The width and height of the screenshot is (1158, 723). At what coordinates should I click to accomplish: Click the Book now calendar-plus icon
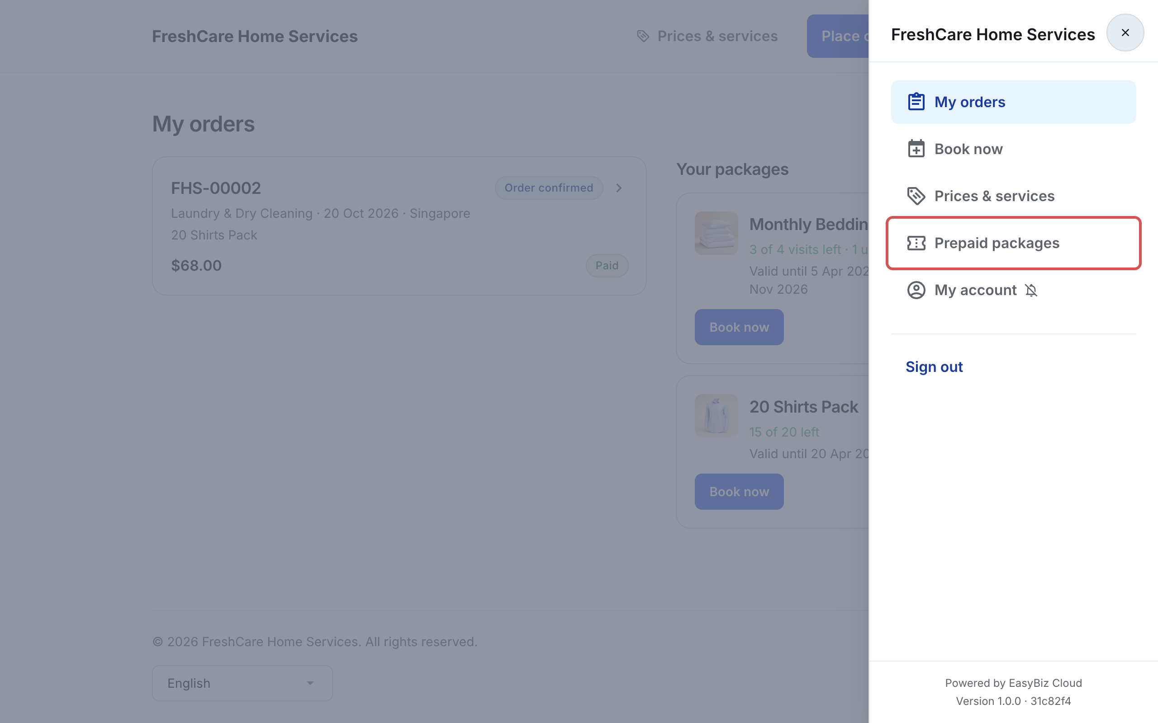pos(916,149)
